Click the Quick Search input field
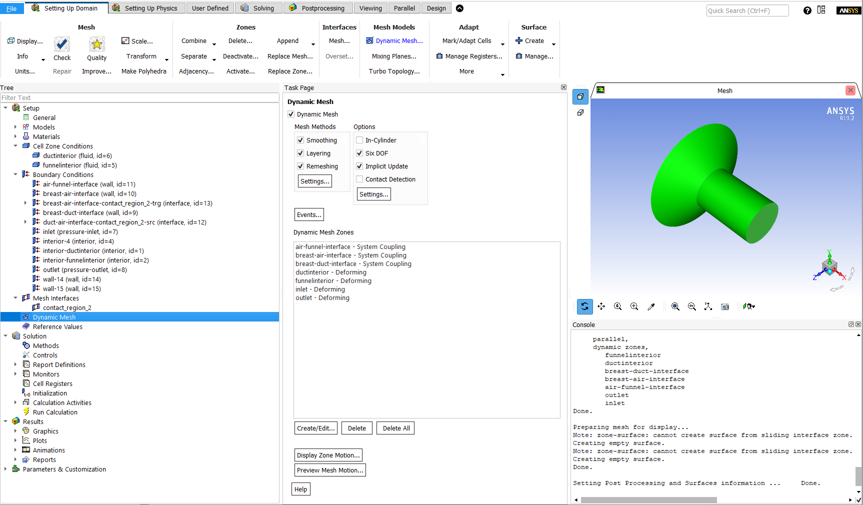863x505 pixels. [x=747, y=10]
